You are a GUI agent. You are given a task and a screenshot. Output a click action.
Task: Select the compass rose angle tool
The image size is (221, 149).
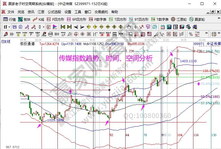[82, 34]
